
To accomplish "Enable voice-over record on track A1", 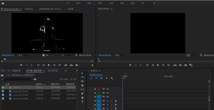I will click(116, 101).
